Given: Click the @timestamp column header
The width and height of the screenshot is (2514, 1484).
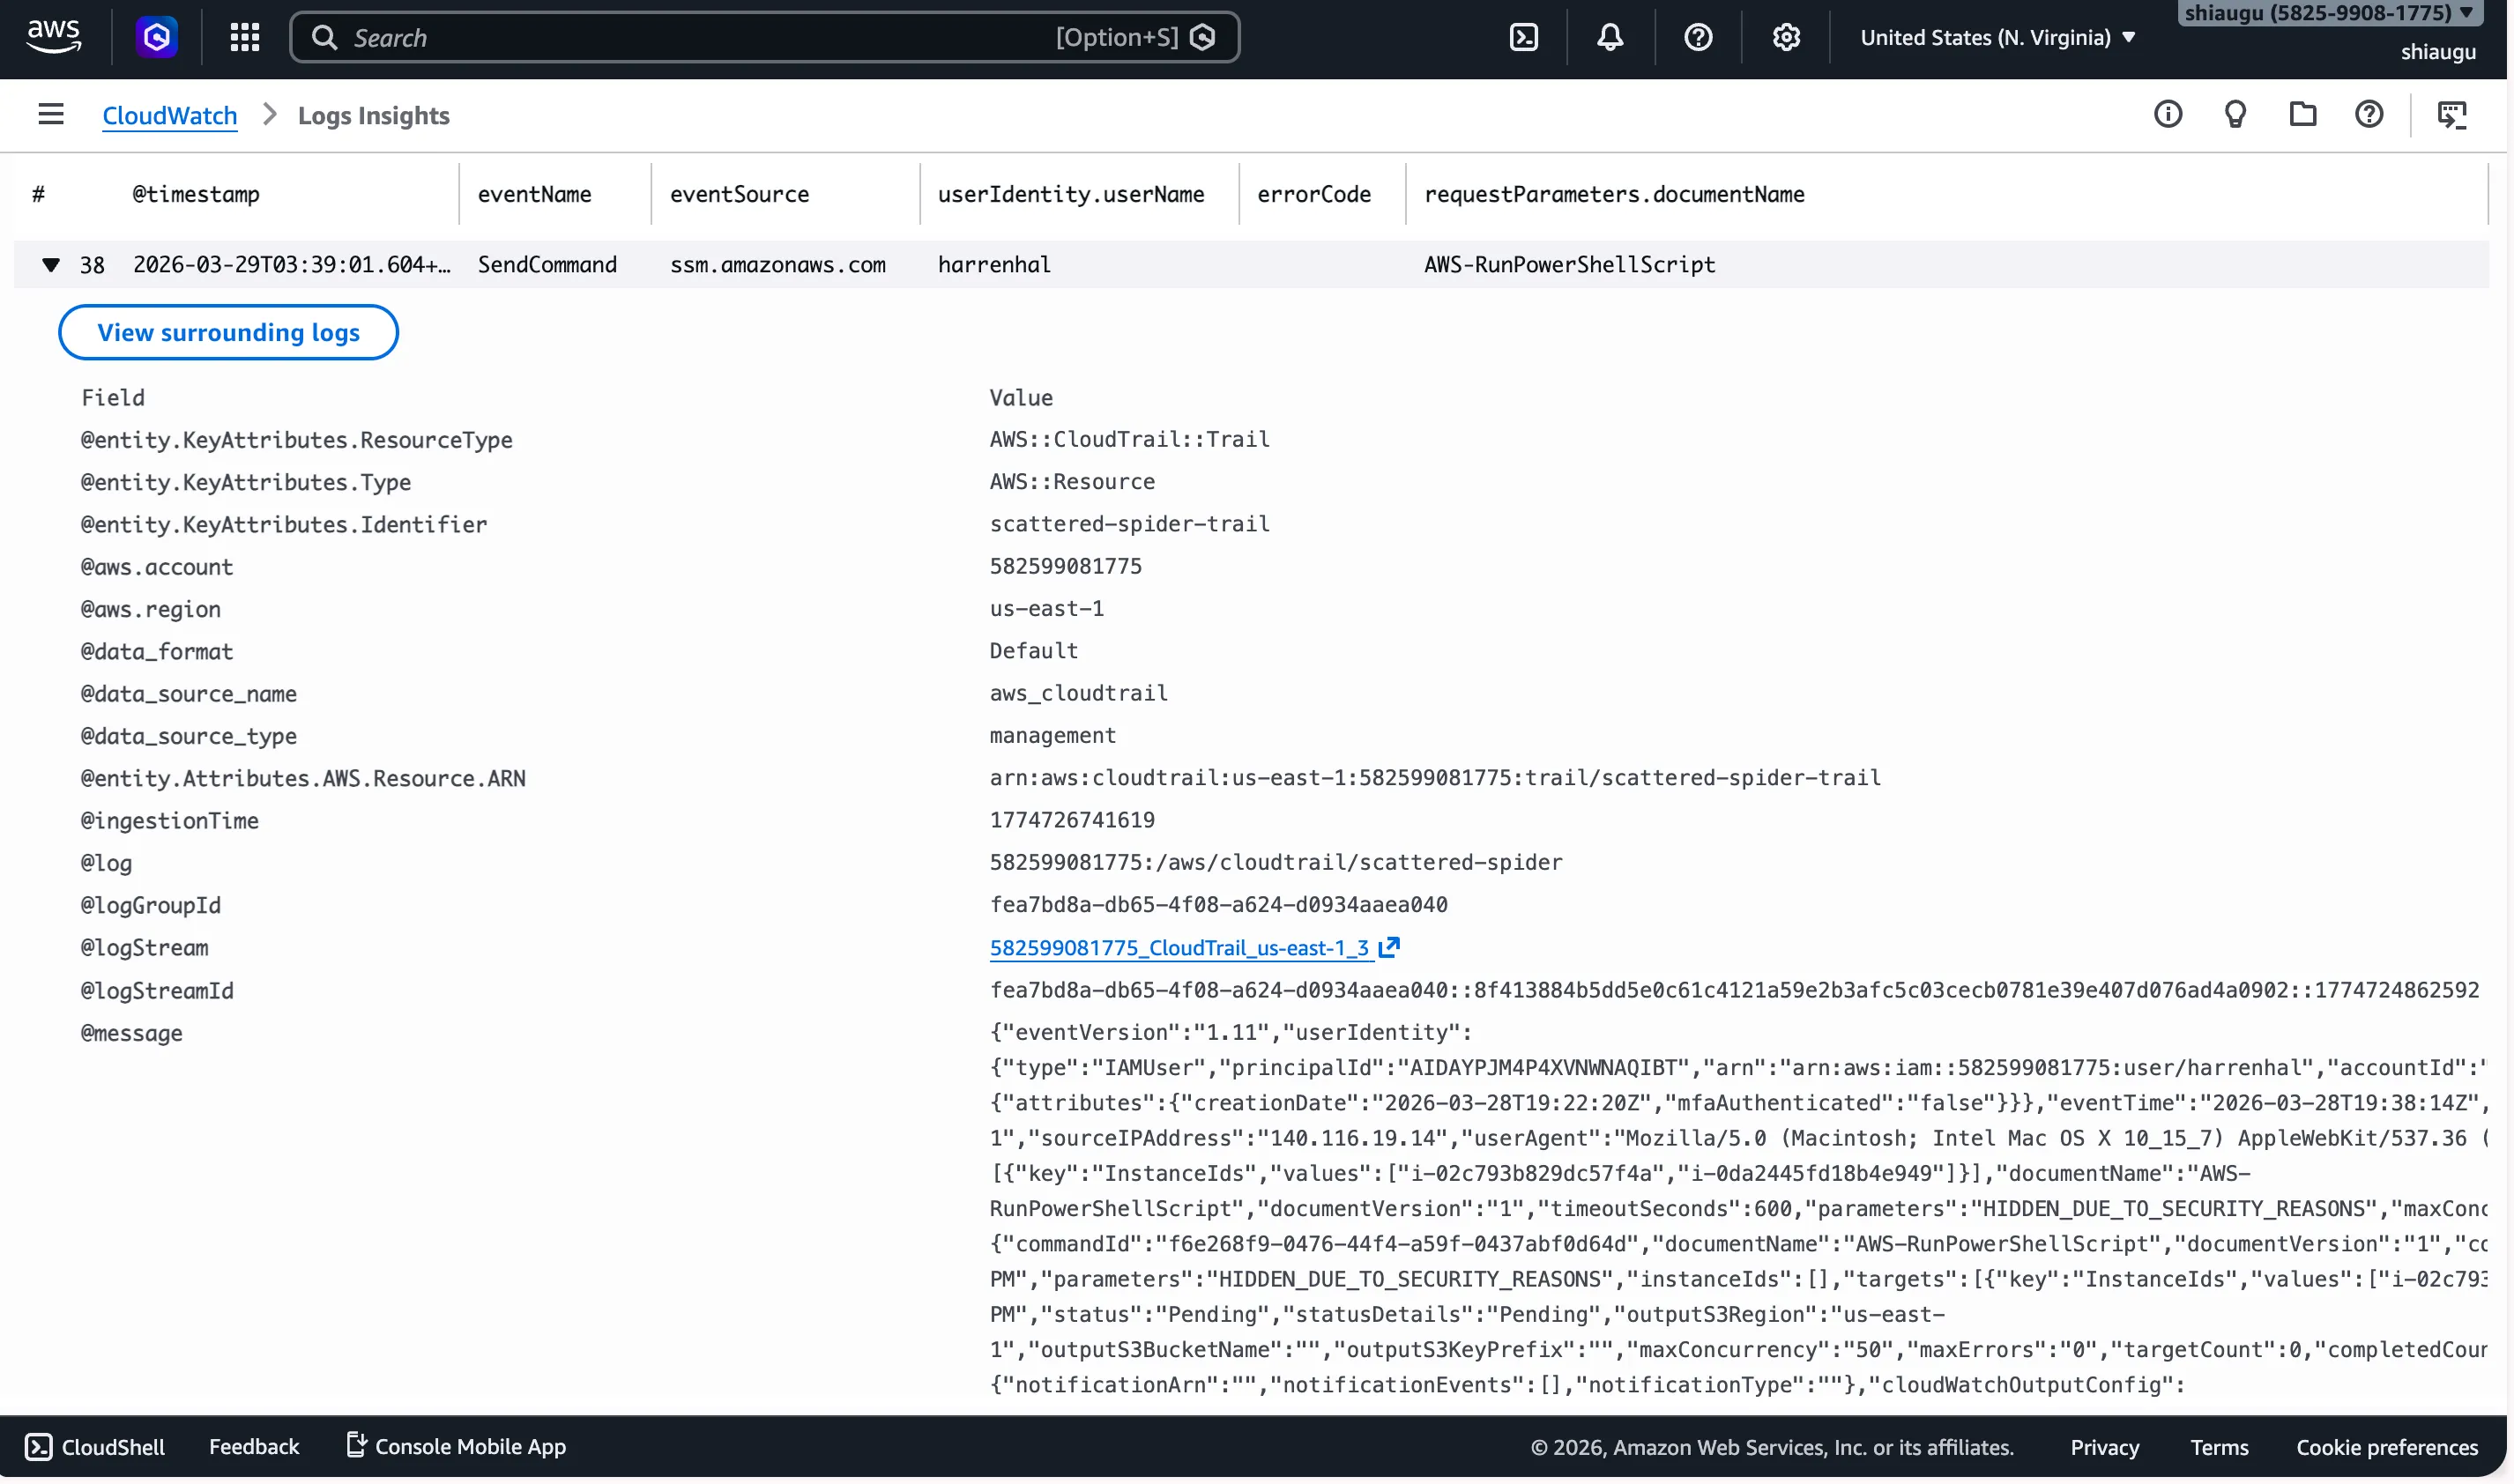Looking at the screenshot, I should pos(196,194).
